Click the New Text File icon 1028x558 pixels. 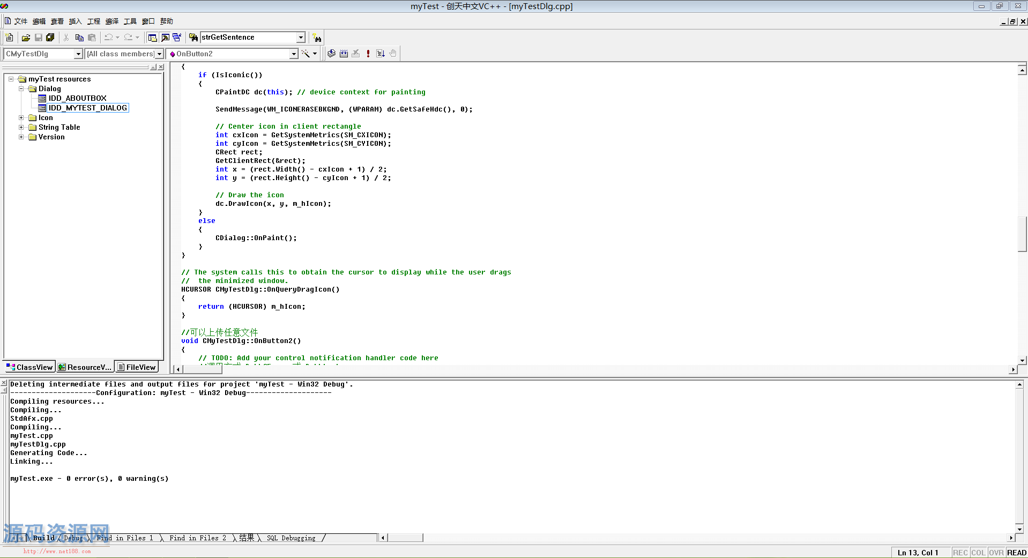pyautogui.click(x=10, y=38)
